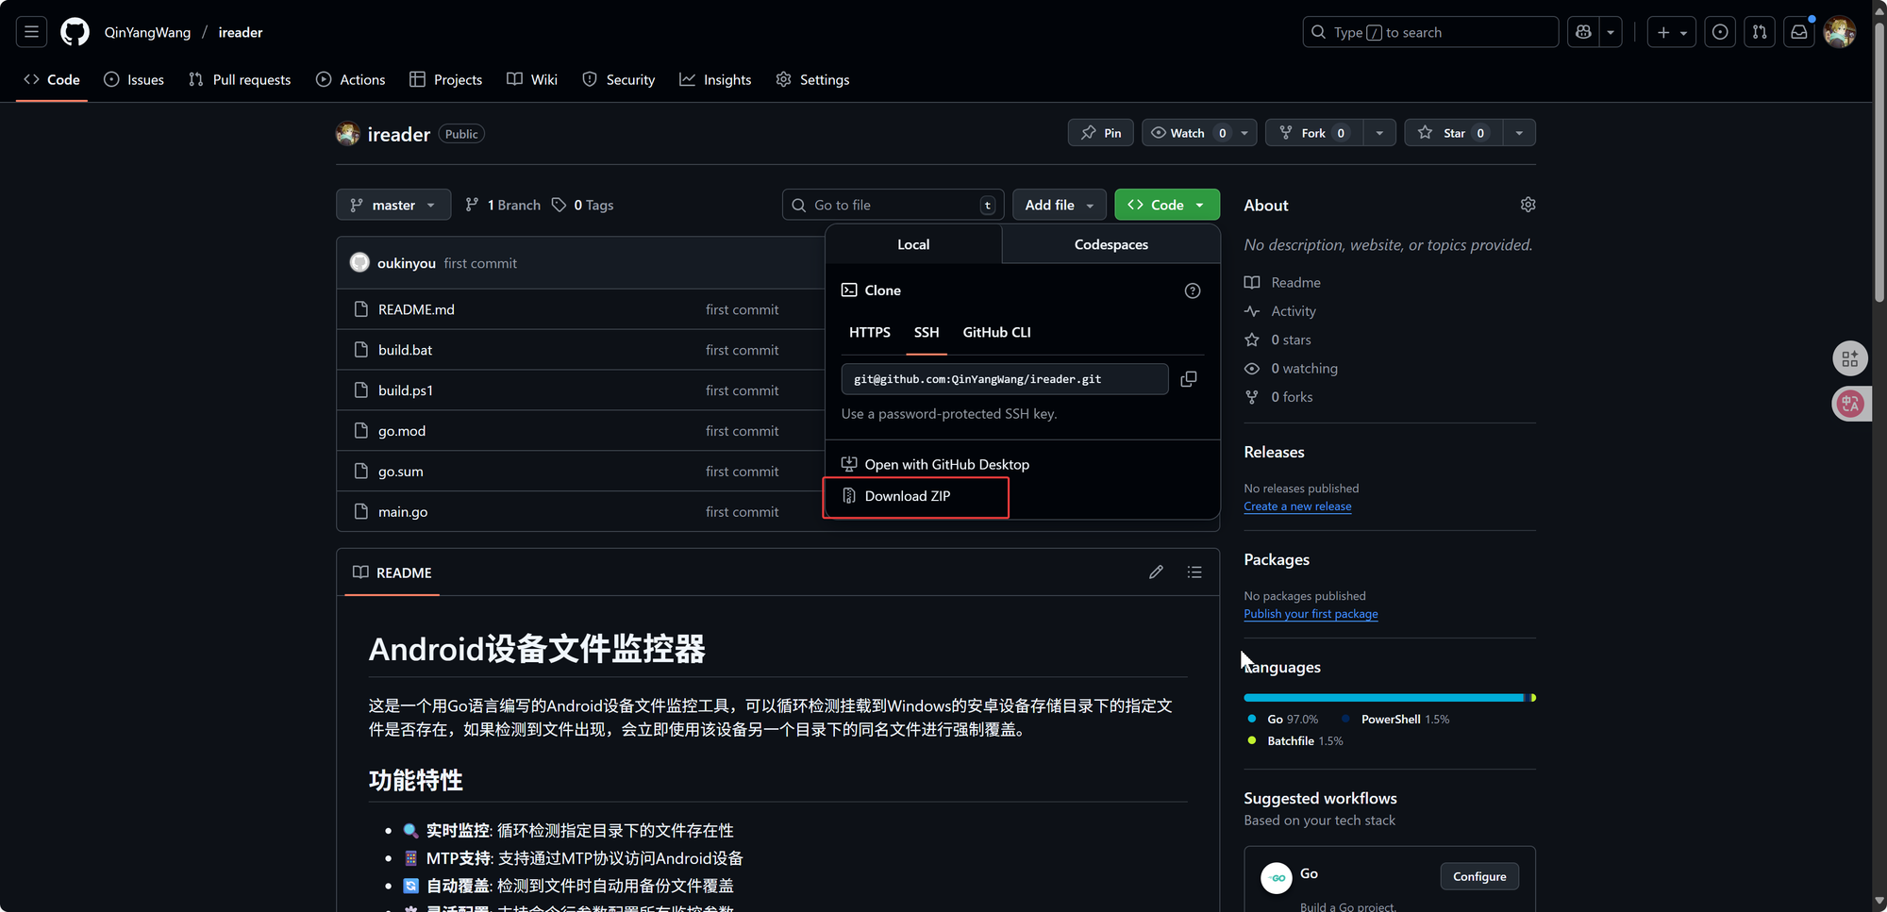Open the GitHub hamburger navigation menu
The width and height of the screenshot is (1887, 912).
coord(31,32)
